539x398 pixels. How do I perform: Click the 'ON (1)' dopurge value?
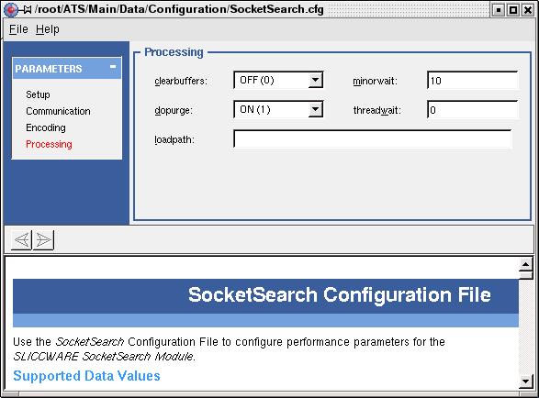(x=255, y=109)
